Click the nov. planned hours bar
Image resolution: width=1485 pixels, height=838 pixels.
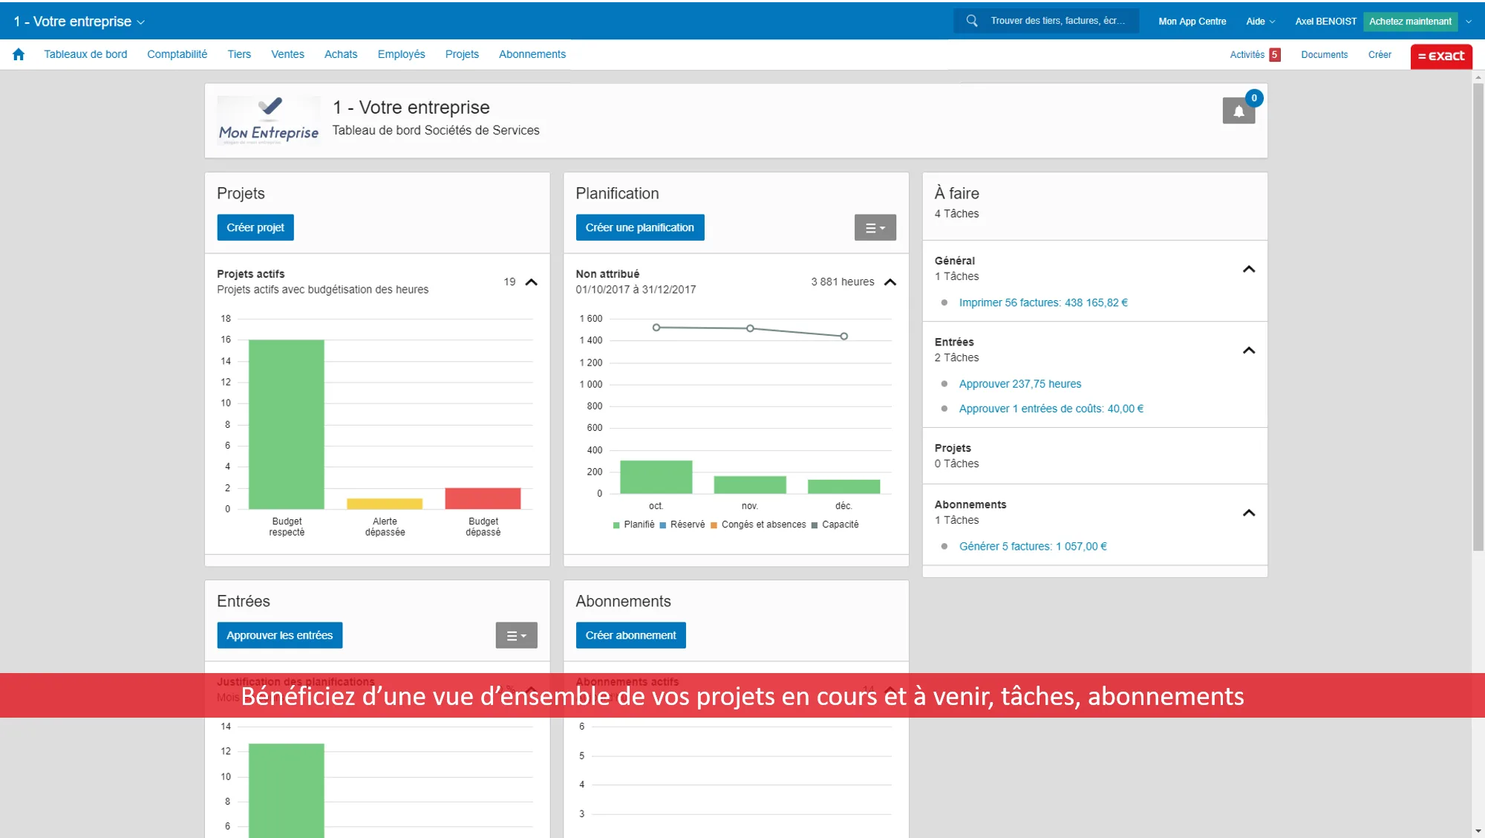[750, 484]
